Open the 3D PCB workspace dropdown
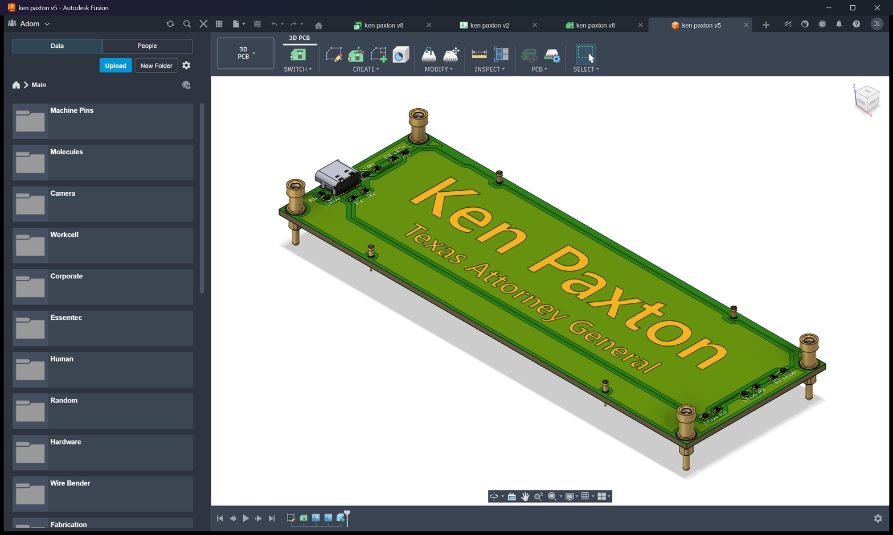This screenshot has width=893, height=535. click(245, 53)
